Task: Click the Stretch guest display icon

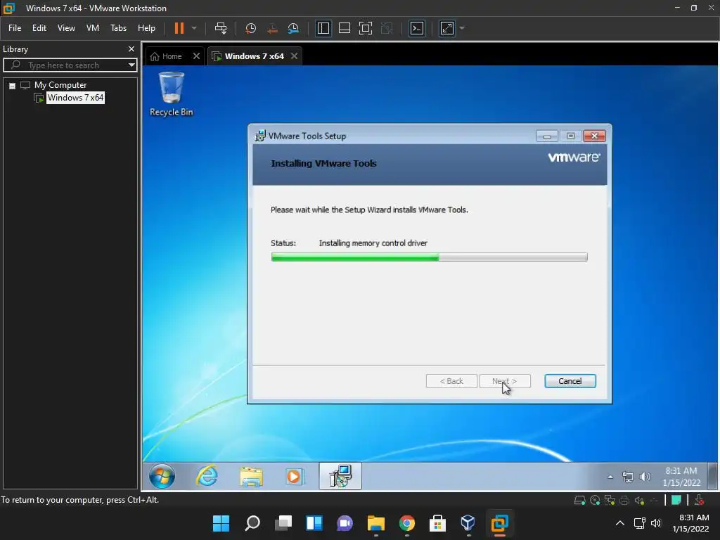Action: [x=446, y=28]
